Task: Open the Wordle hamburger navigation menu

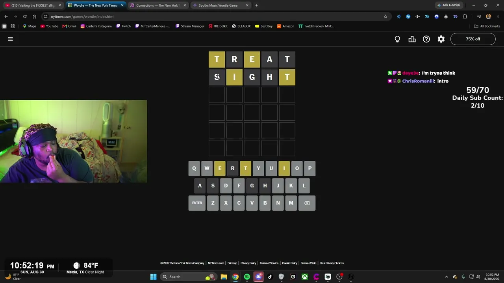Action: (x=11, y=39)
